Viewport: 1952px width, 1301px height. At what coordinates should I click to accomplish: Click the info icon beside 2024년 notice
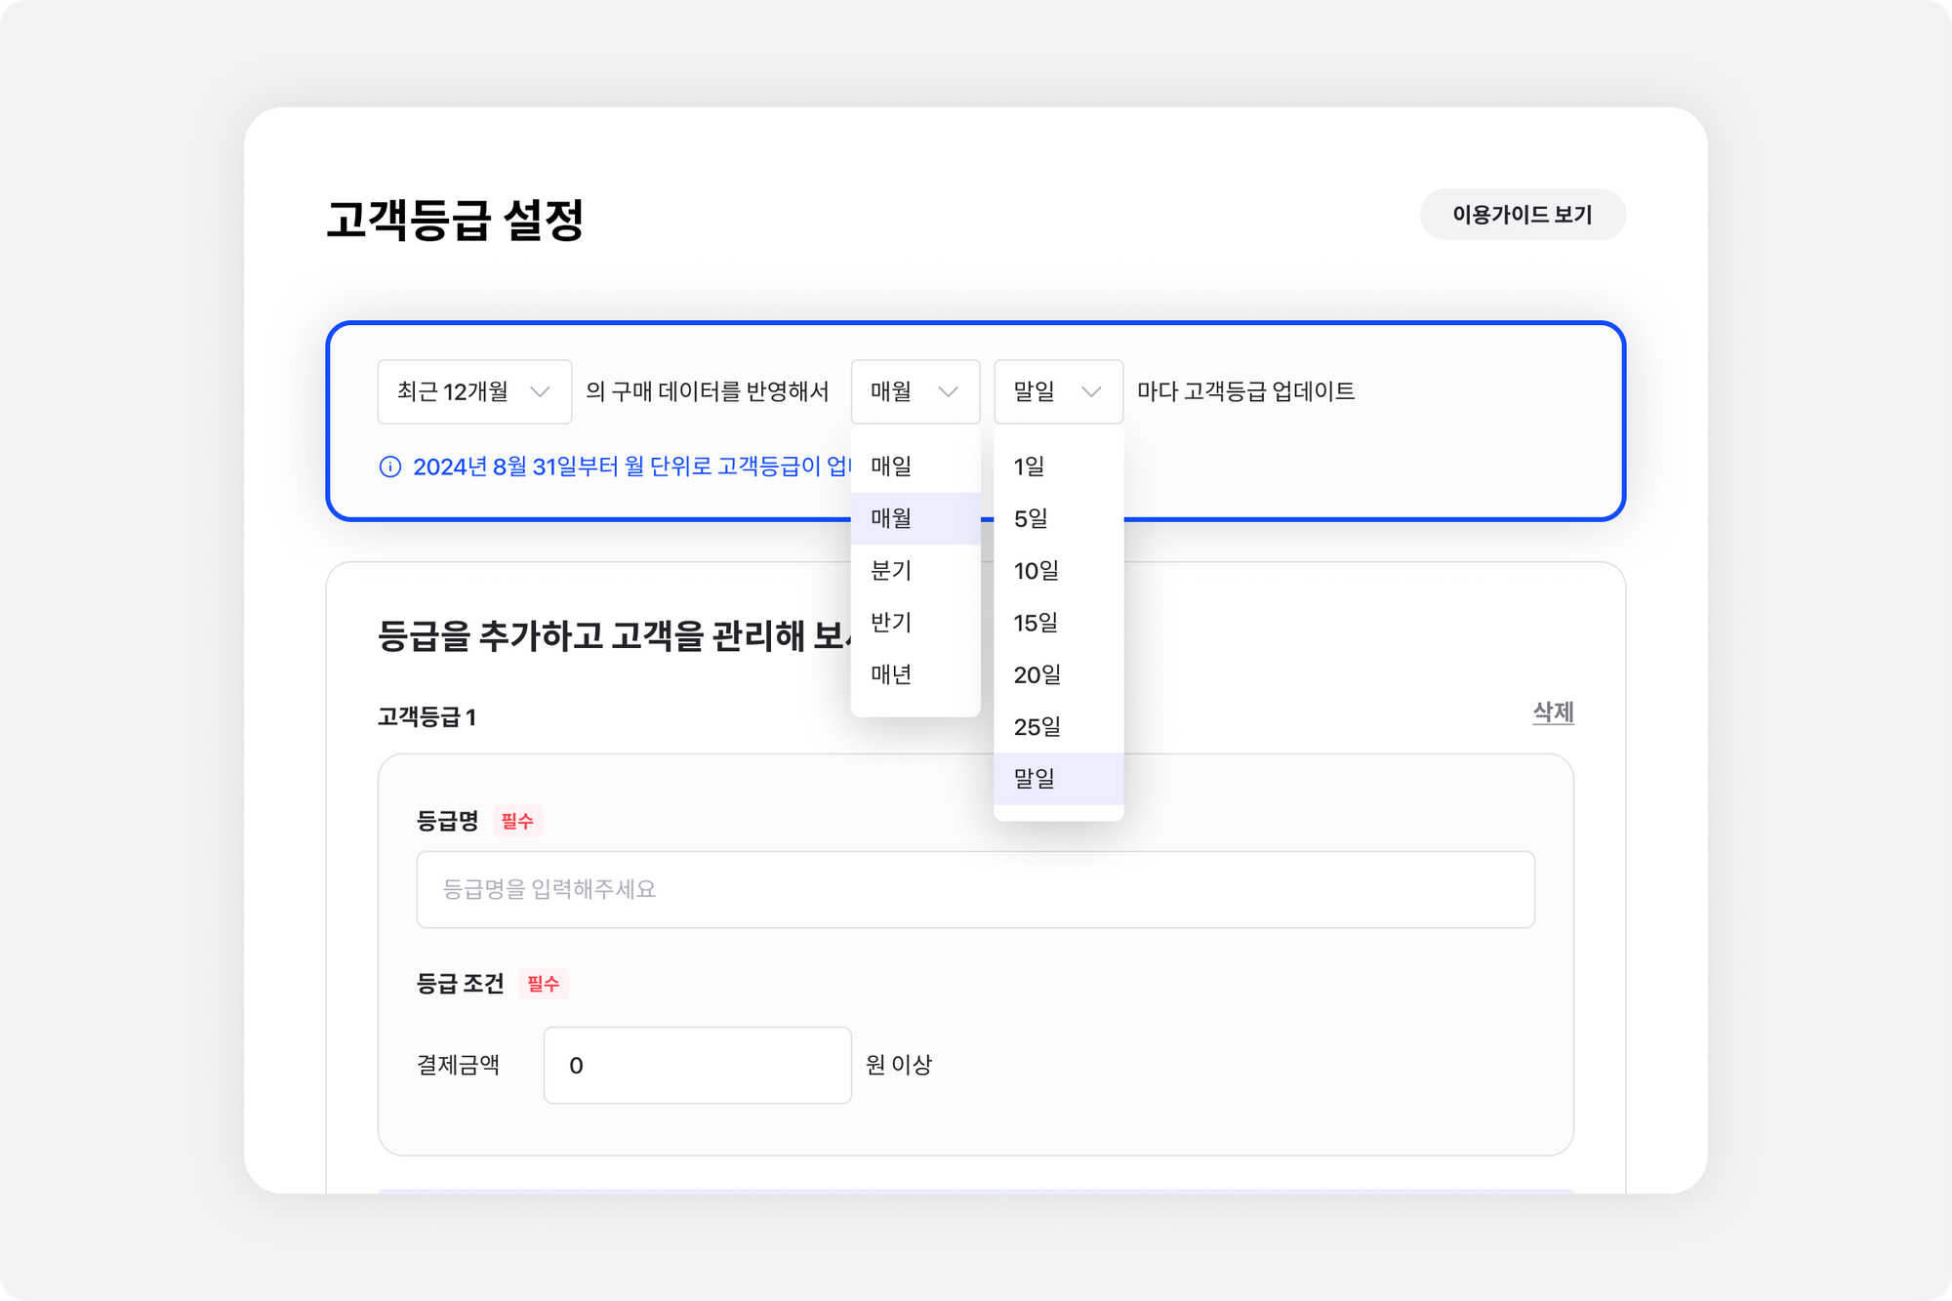click(x=389, y=467)
